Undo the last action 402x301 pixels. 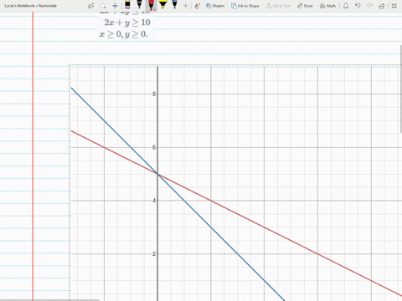point(358,6)
